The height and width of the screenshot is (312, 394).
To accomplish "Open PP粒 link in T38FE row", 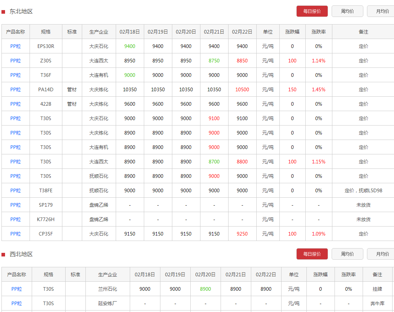I will click(16, 190).
